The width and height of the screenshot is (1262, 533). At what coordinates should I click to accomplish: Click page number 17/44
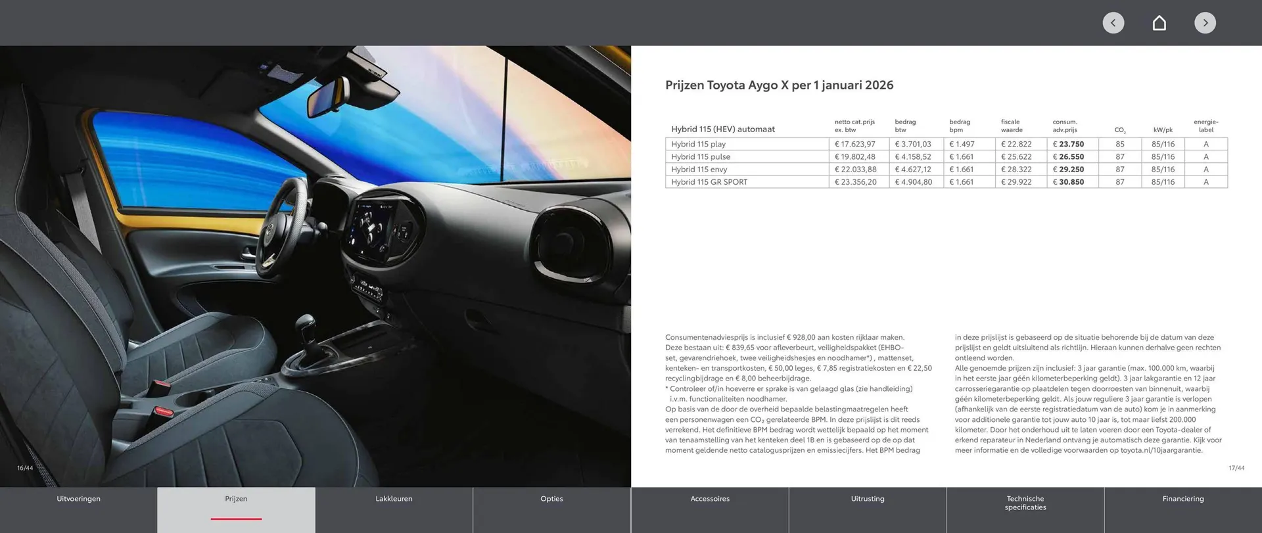click(1236, 468)
